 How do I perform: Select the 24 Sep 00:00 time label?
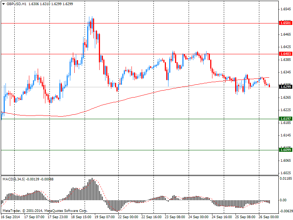pyautogui.click(x=199, y=217)
